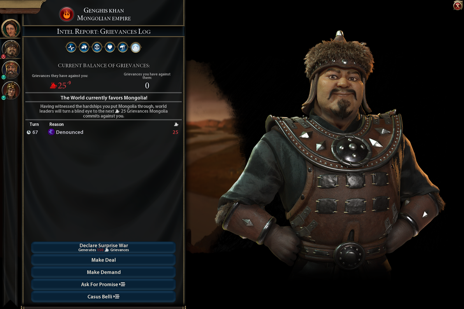464x309 pixels.
Task: Choose Make Demand
Action: pos(104,272)
